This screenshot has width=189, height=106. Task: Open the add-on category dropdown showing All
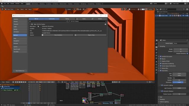tap(48, 21)
